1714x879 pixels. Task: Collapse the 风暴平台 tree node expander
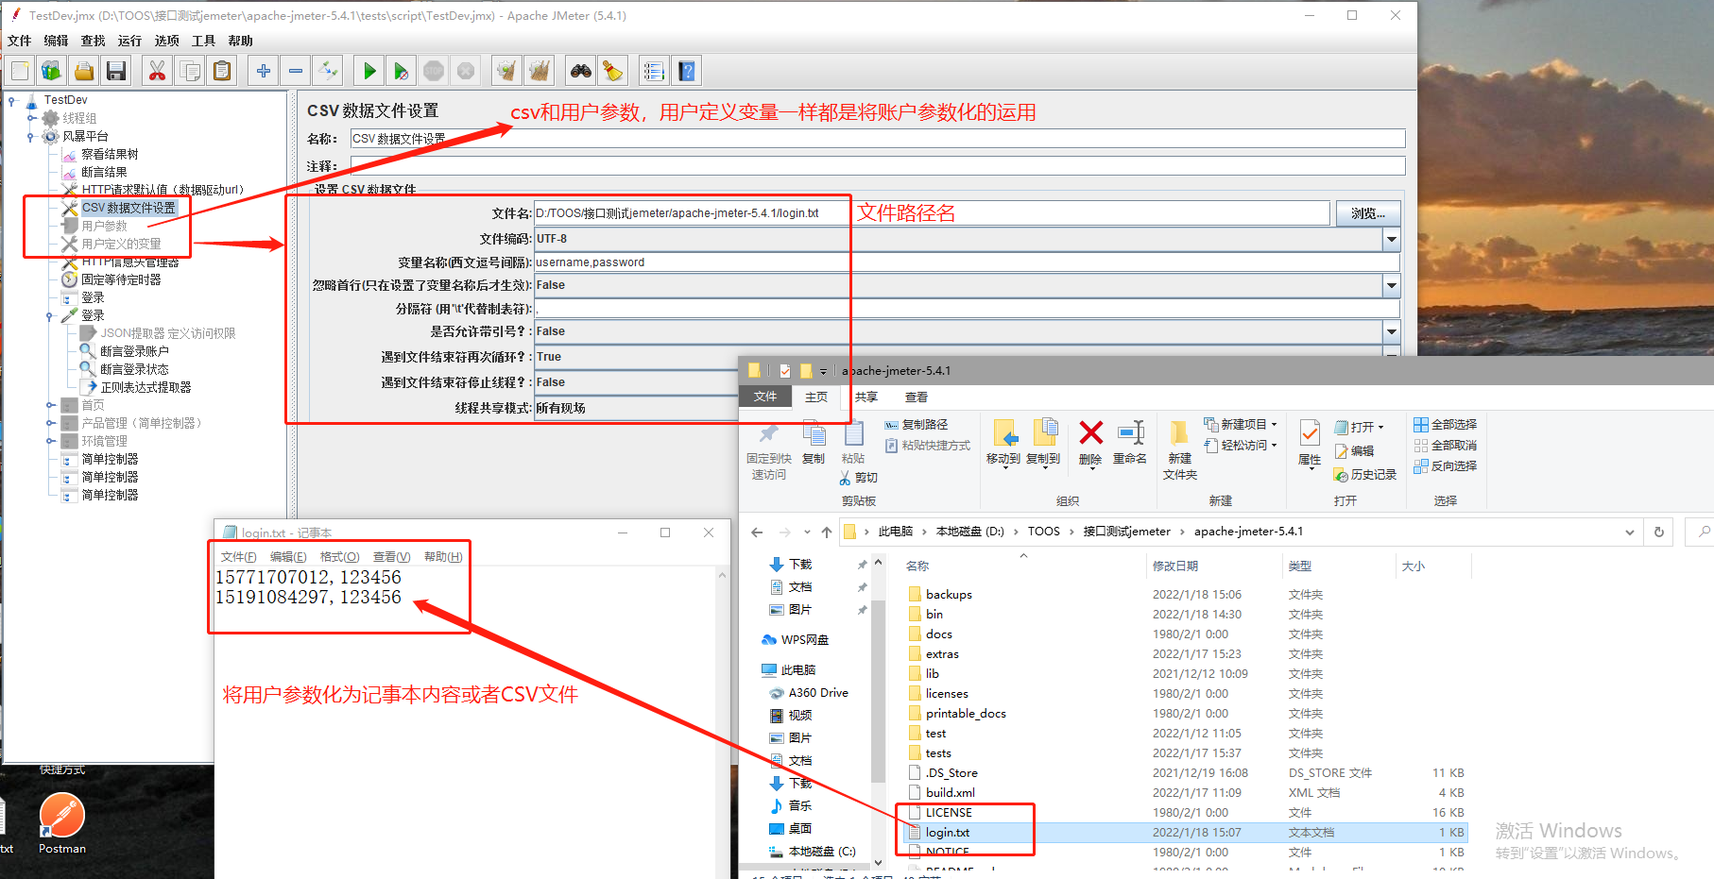31,136
